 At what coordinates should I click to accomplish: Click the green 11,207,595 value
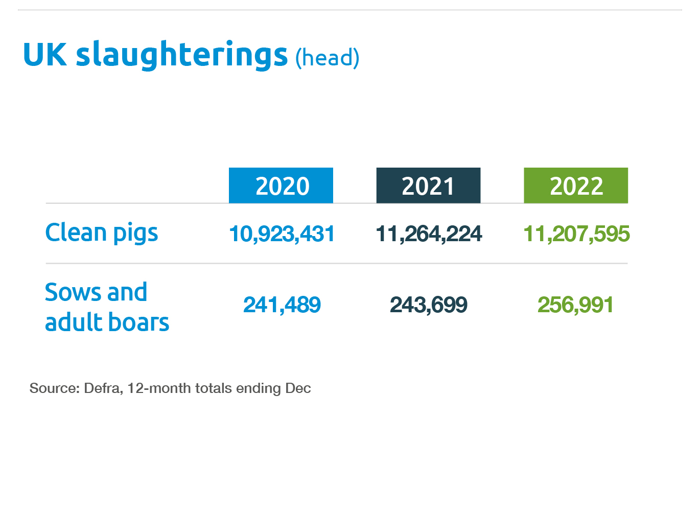click(576, 234)
